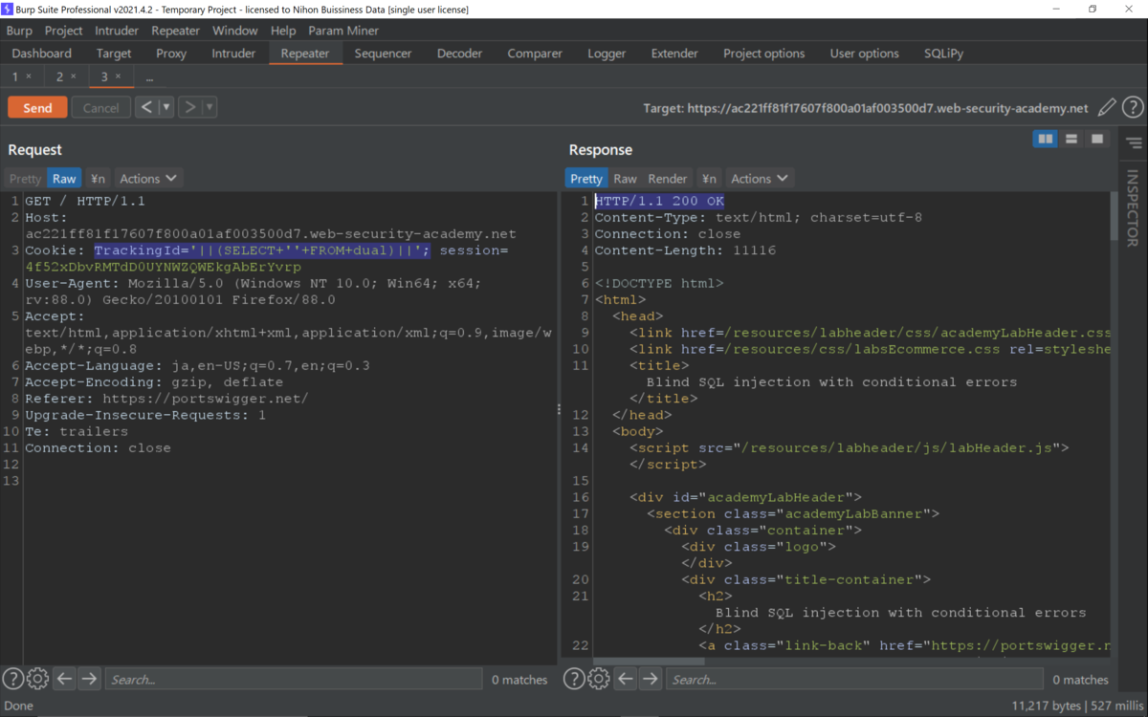
Task: Toggle request non-printable characters \n
Action: pyautogui.click(x=98, y=178)
